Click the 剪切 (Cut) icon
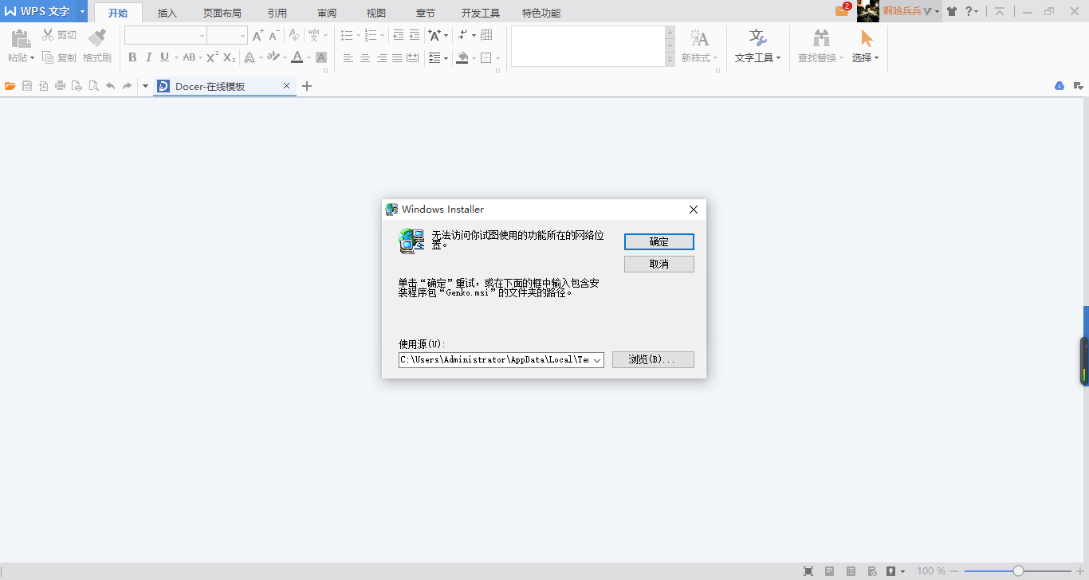 tap(59, 34)
